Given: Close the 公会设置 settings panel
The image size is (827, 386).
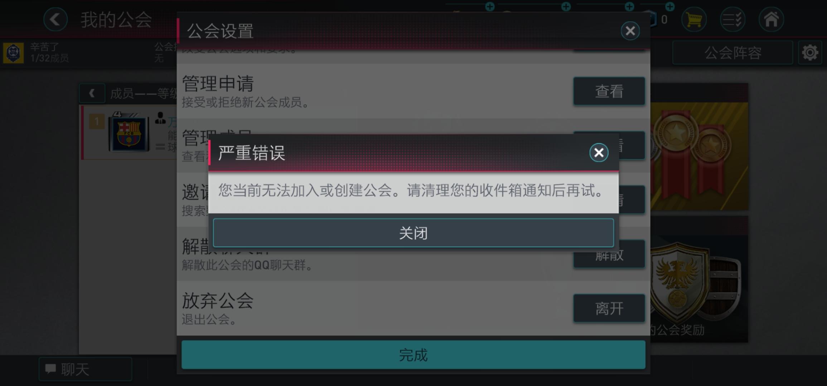Looking at the screenshot, I should point(630,31).
